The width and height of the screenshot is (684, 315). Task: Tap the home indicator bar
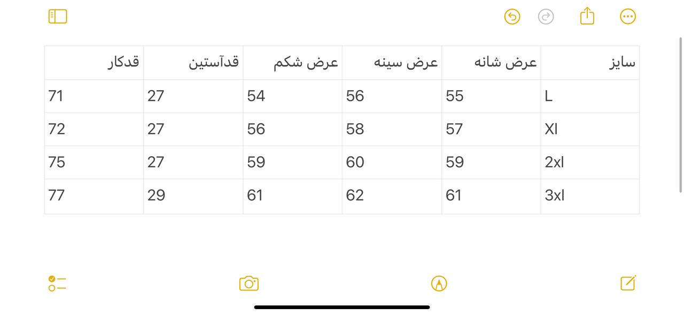click(342, 307)
